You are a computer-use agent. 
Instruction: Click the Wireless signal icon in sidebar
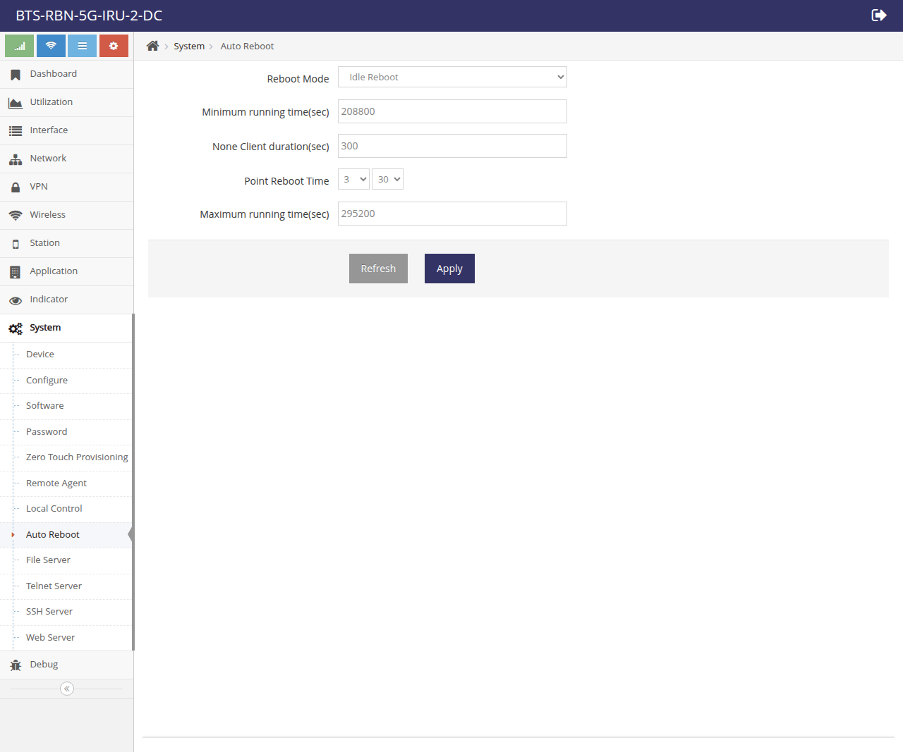(16, 216)
